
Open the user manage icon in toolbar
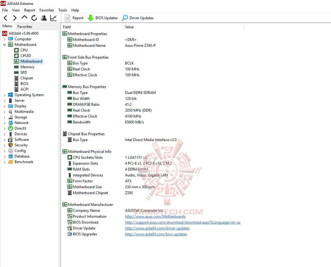[x=44, y=18]
